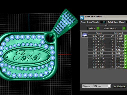The width and height of the screenshot is (127, 95).
Task: Click the Update button
Action: pos(91,28)
